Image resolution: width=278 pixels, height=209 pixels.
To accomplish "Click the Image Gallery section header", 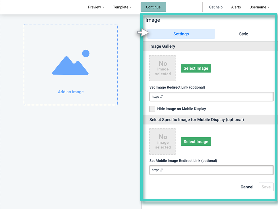I will [209, 46].
